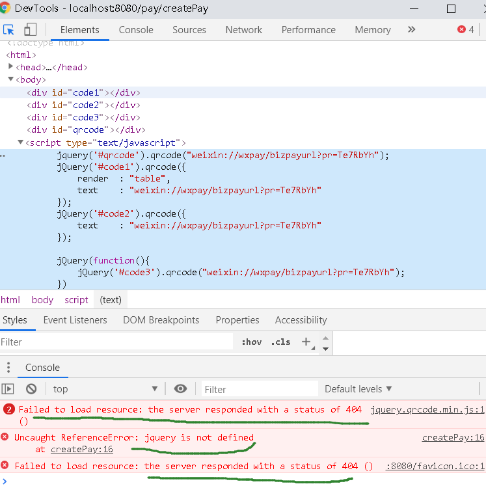The width and height of the screenshot is (486, 488).
Task: Open the Event Listeners tab
Action: [75, 320]
